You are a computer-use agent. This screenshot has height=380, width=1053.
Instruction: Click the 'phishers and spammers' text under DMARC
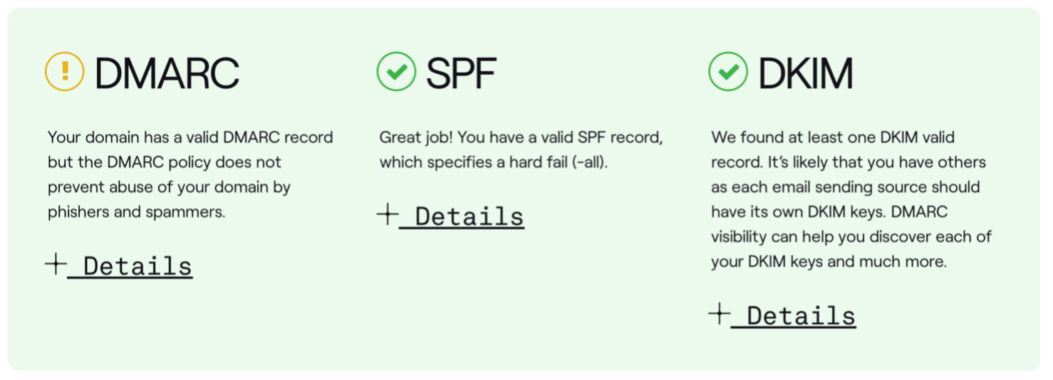tap(136, 212)
